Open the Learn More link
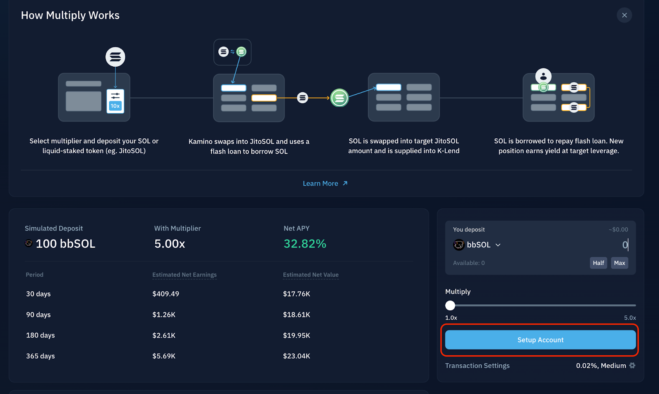 [325, 184]
